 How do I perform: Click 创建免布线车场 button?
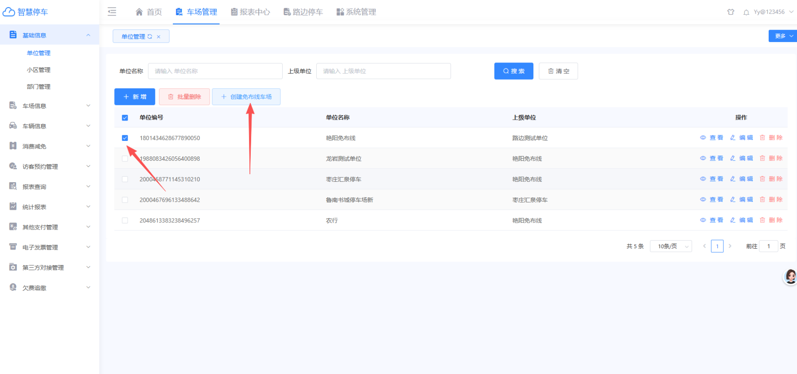point(246,97)
